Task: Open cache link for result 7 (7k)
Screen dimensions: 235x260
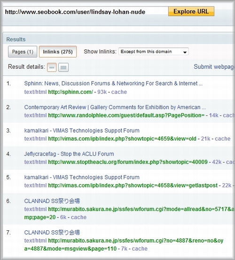Action: (x=140, y=249)
